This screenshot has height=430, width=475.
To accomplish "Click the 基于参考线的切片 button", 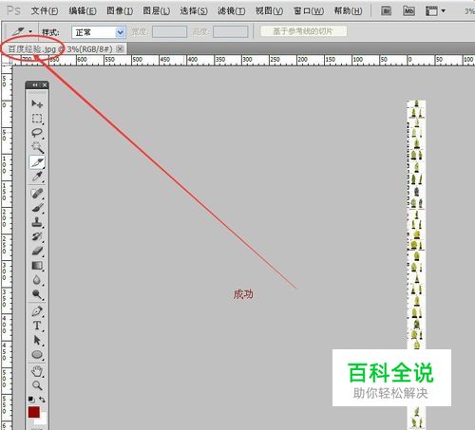I will click(x=303, y=31).
